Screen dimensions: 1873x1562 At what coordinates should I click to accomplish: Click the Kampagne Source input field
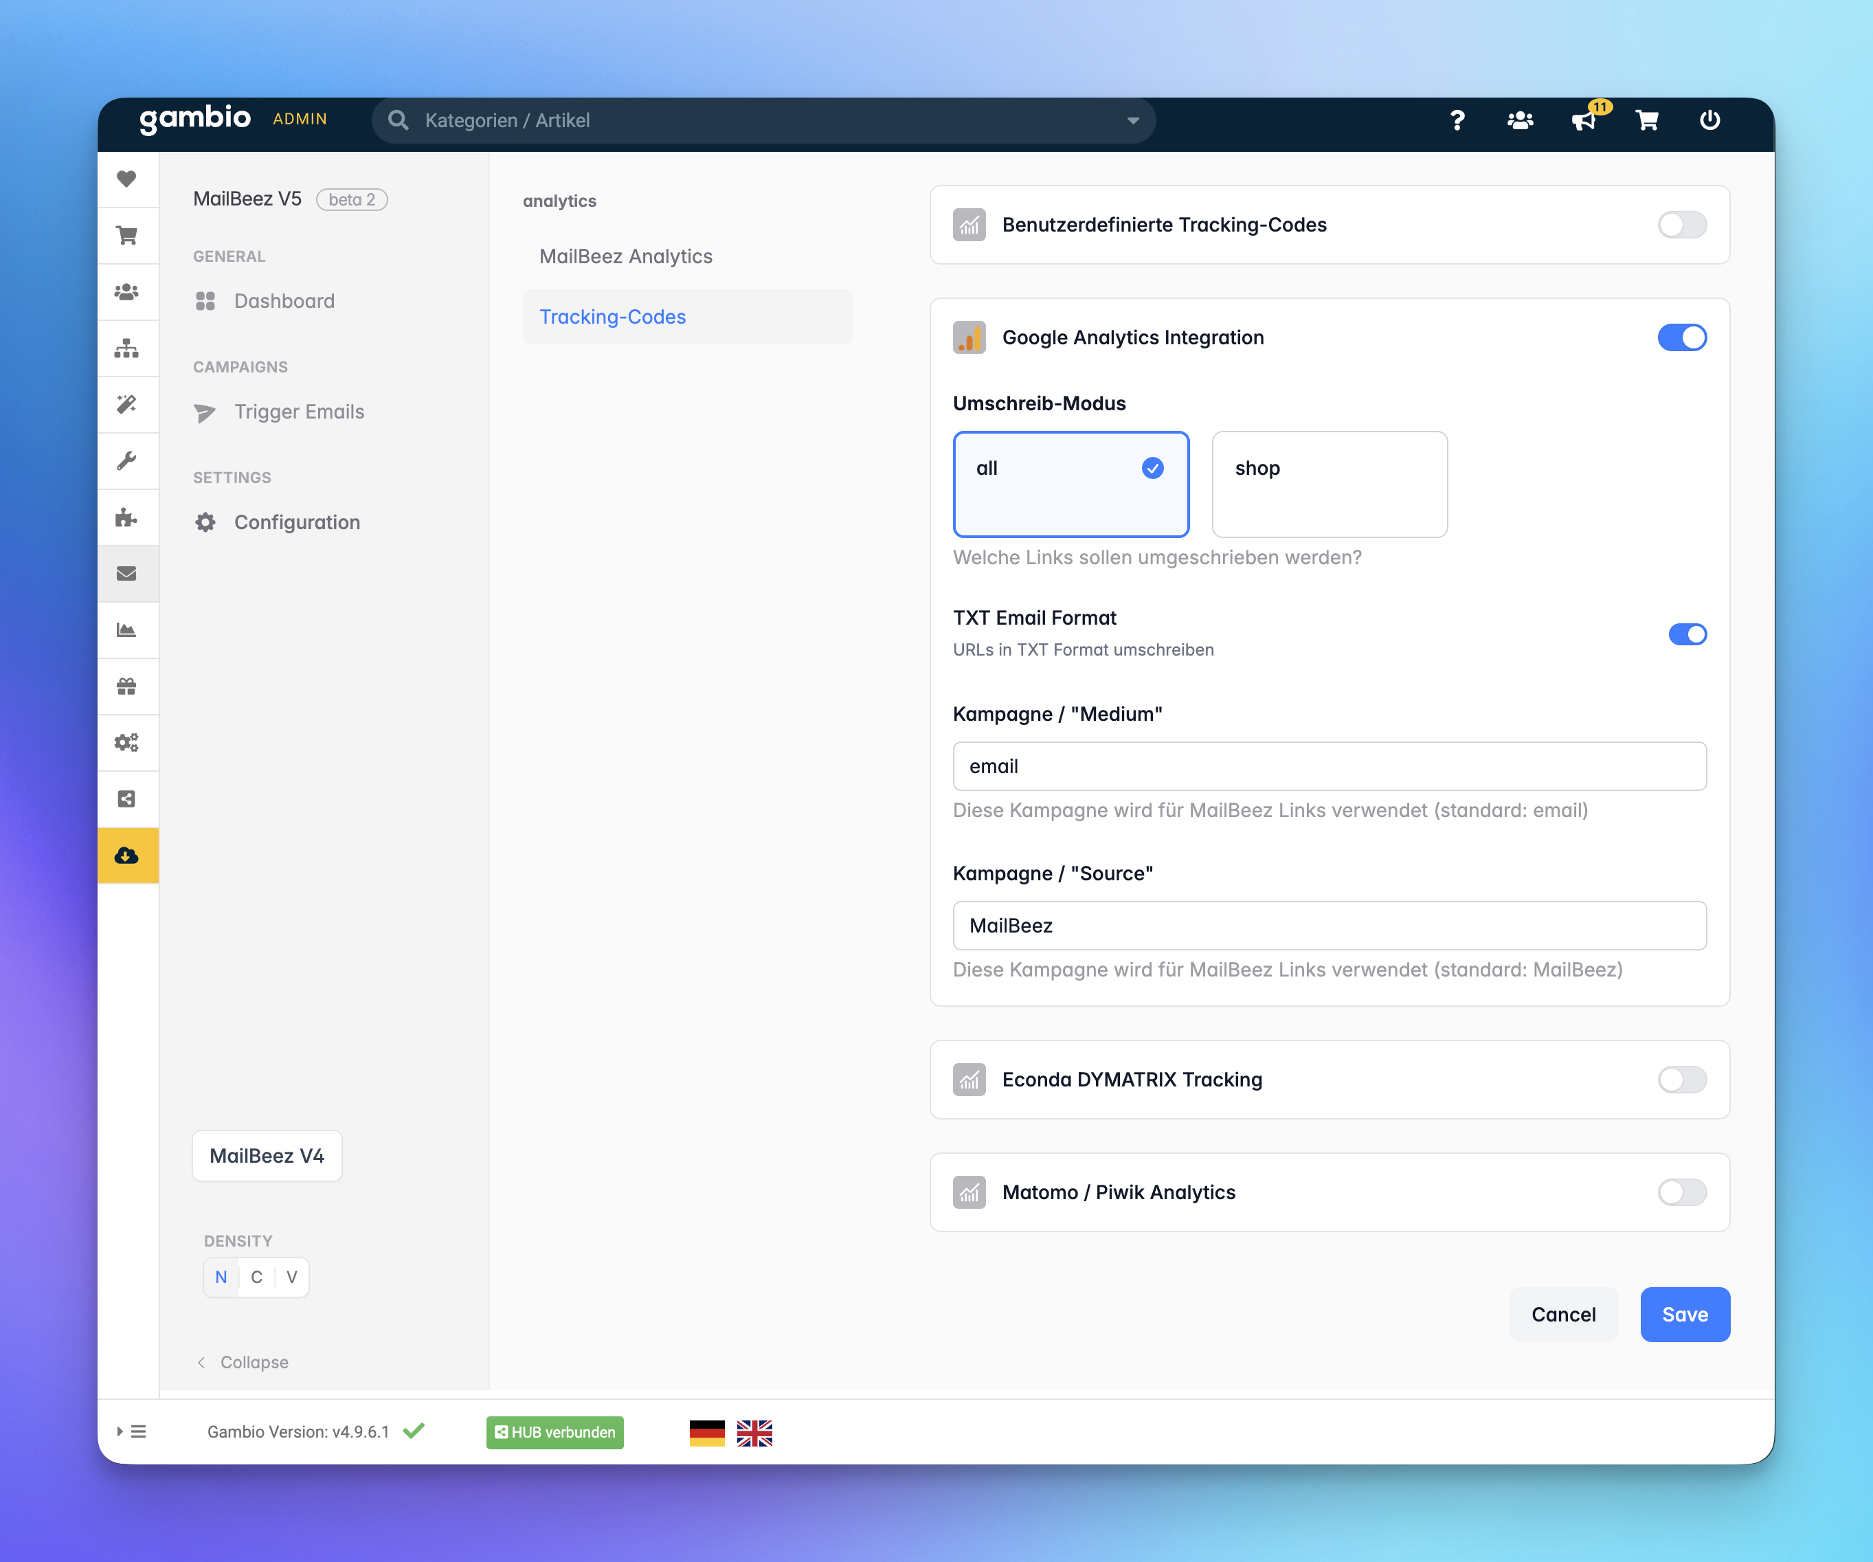tap(1329, 926)
